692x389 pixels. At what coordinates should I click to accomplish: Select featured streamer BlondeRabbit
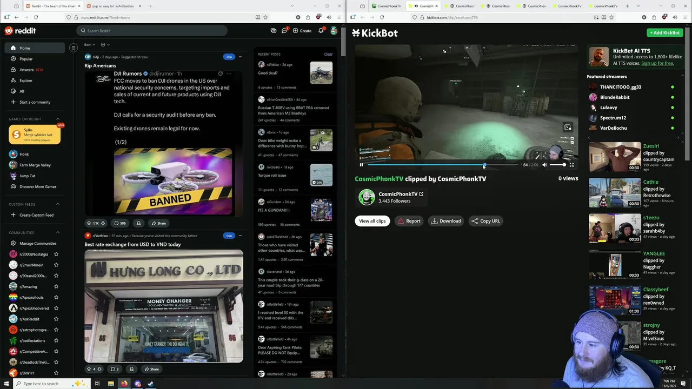[615, 97]
